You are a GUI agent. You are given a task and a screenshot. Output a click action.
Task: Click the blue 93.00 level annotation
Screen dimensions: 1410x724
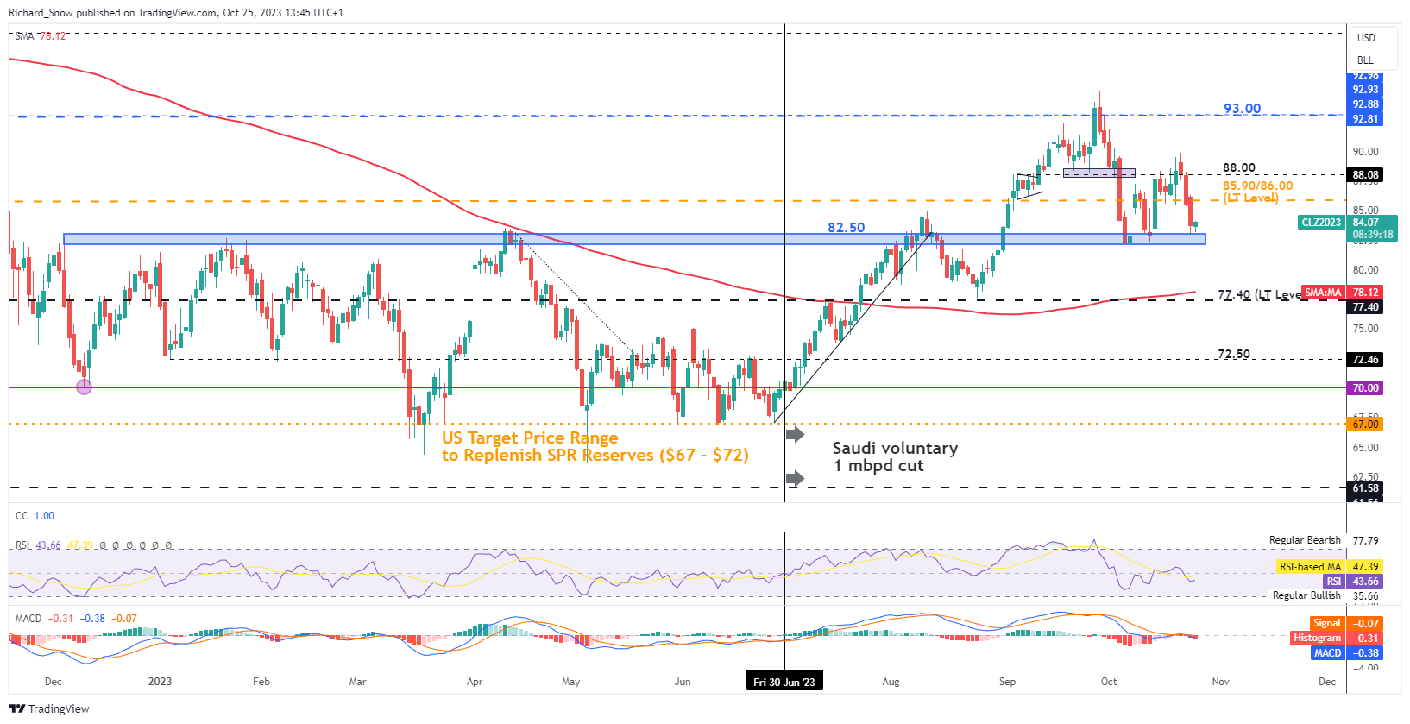pos(1243,109)
